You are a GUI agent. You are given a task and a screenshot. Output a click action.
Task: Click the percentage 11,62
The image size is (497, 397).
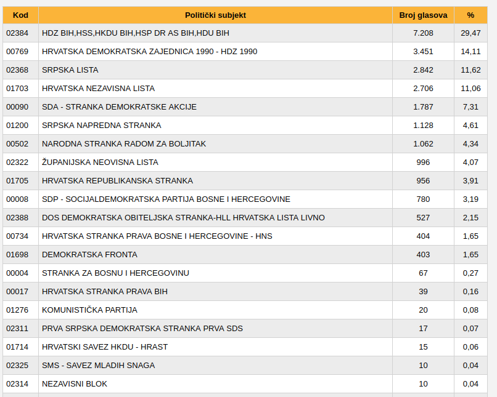coord(470,70)
